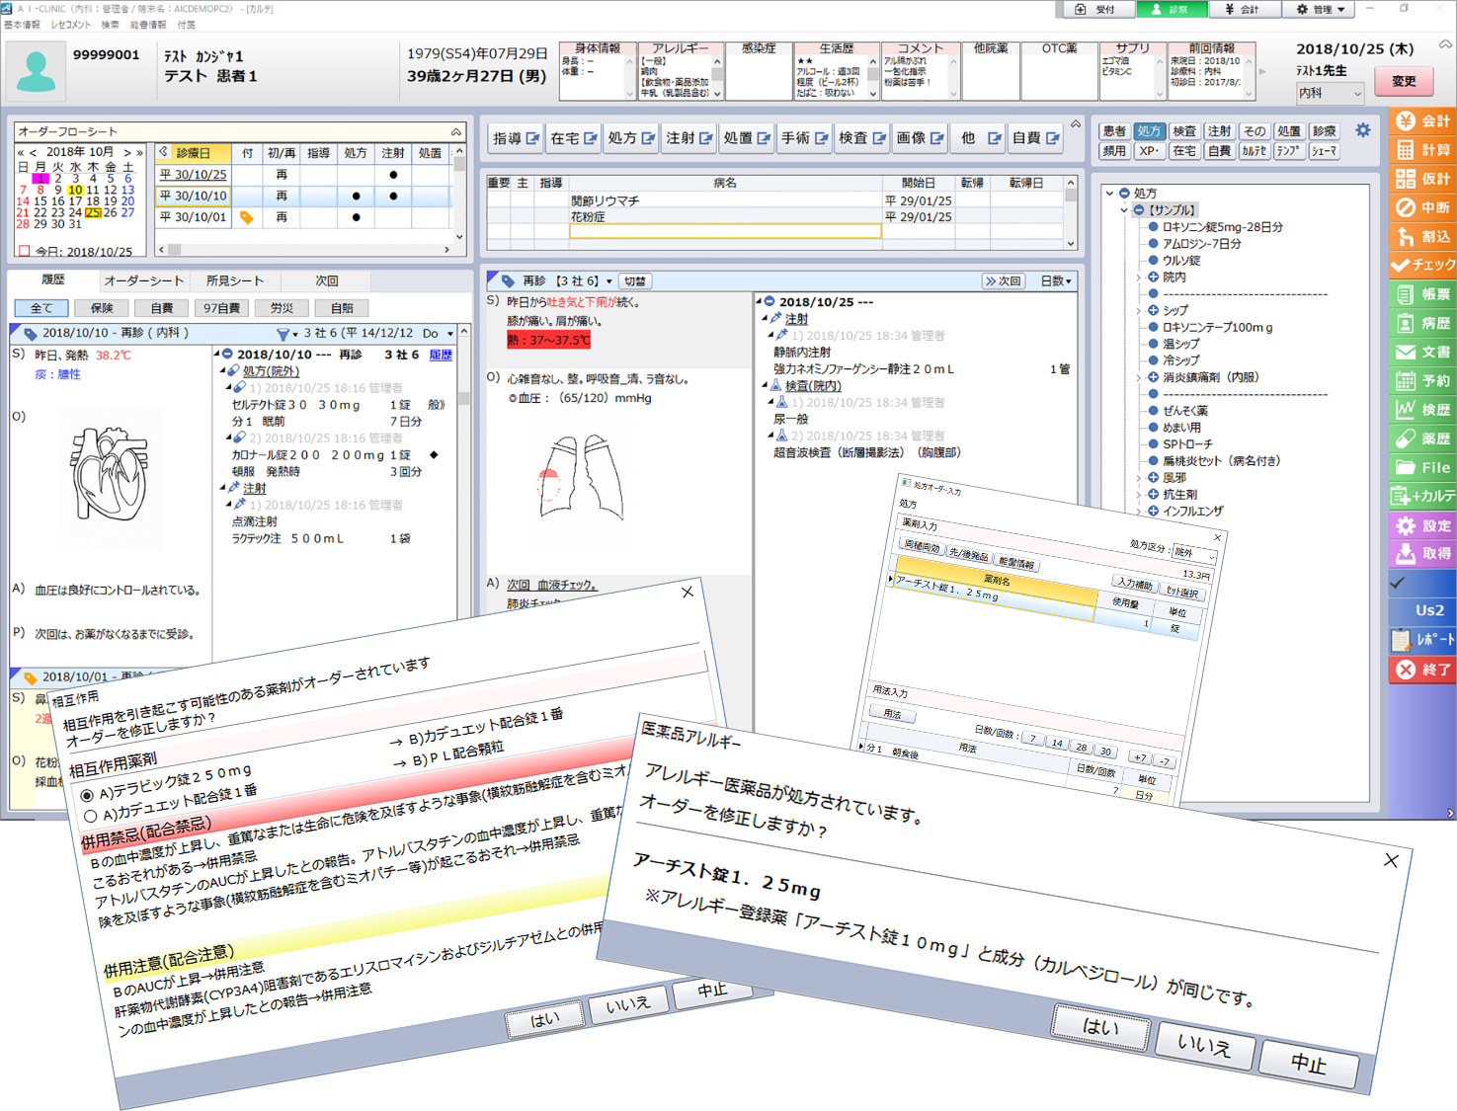Toggle the 保険 insurance filter button
Viewport: 1457px width, 1111px height.
pyautogui.click(x=102, y=308)
